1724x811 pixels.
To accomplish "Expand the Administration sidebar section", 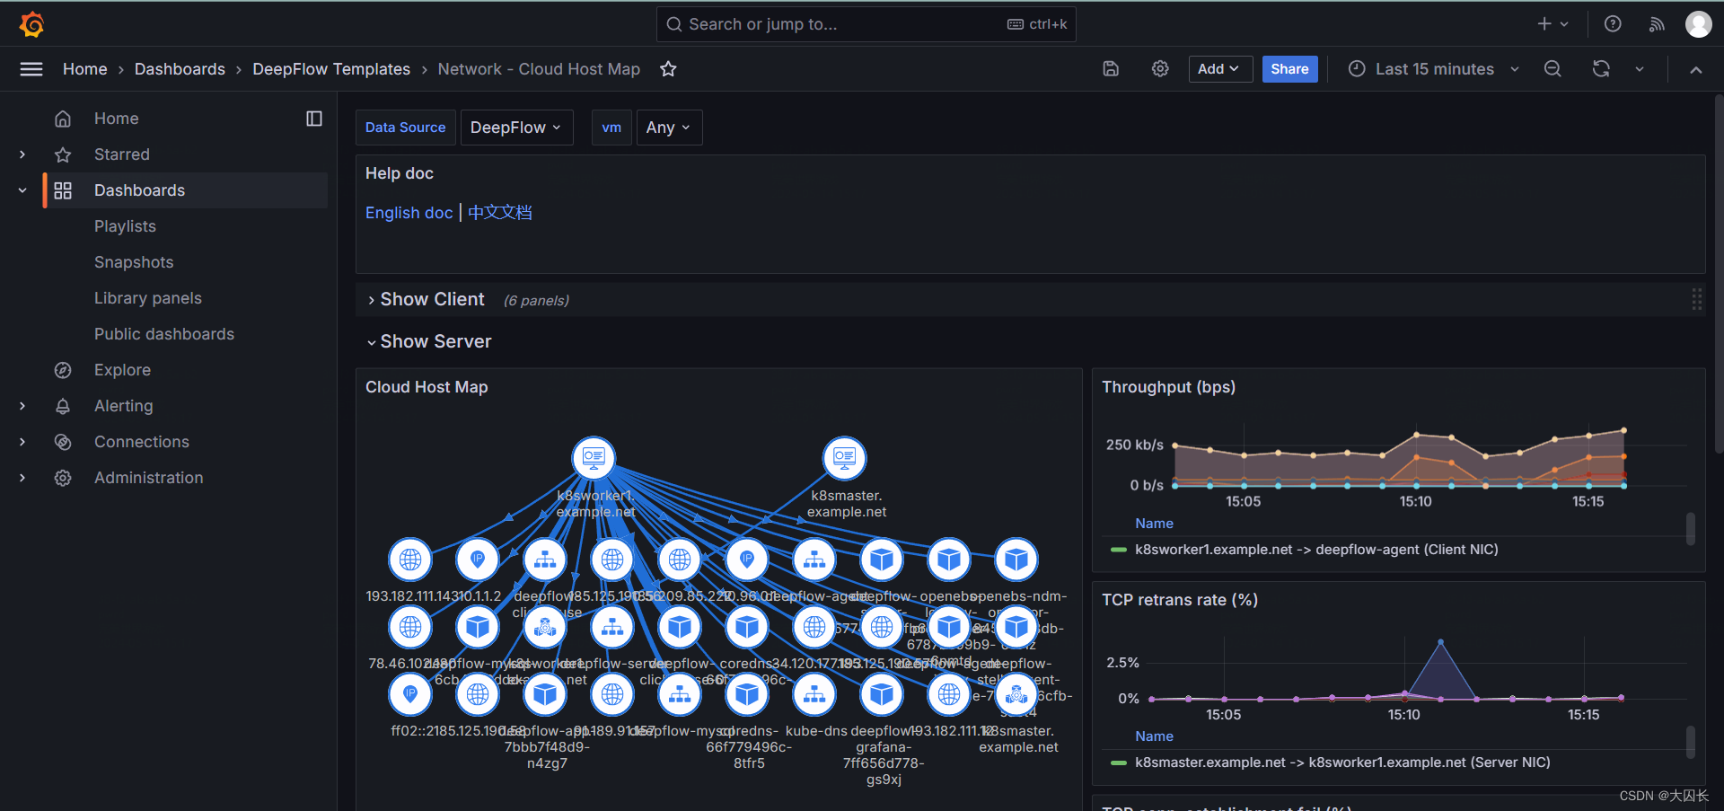I will tap(22, 478).
